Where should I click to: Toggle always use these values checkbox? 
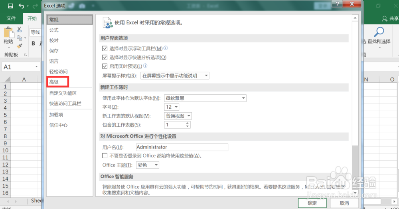pyautogui.click(x=105, y=155)
